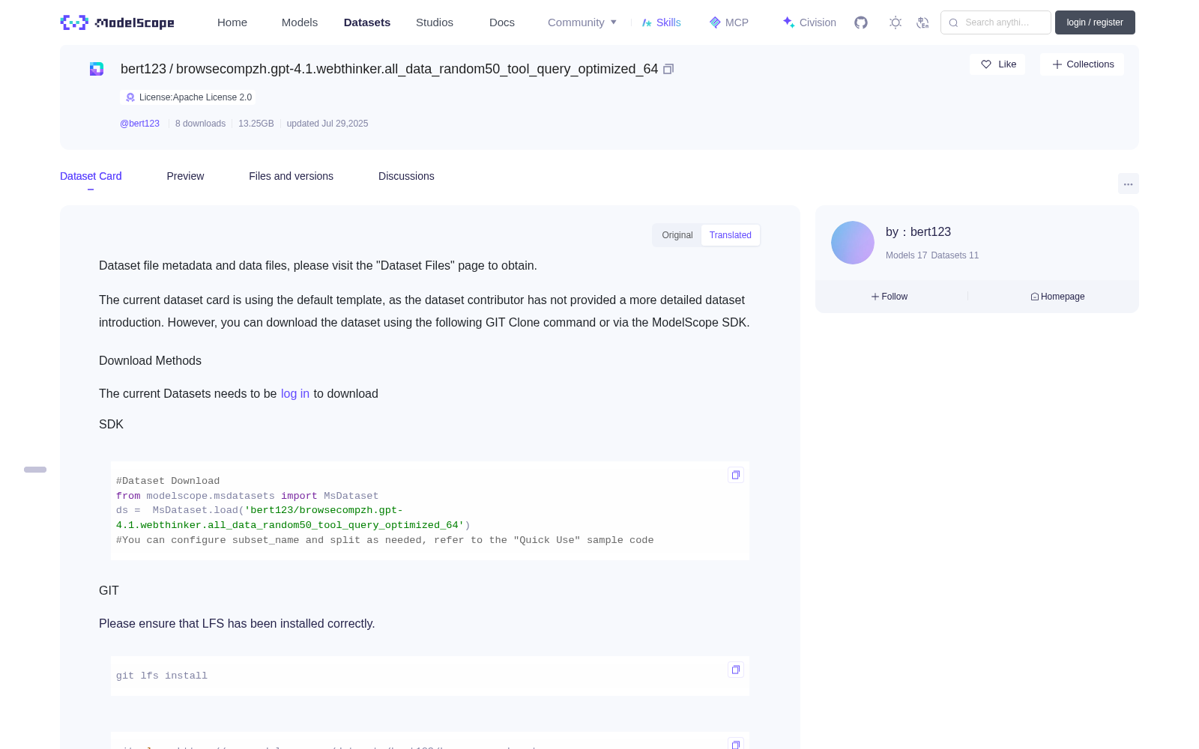Add dataset to Collections

(x=1082, y=64)
